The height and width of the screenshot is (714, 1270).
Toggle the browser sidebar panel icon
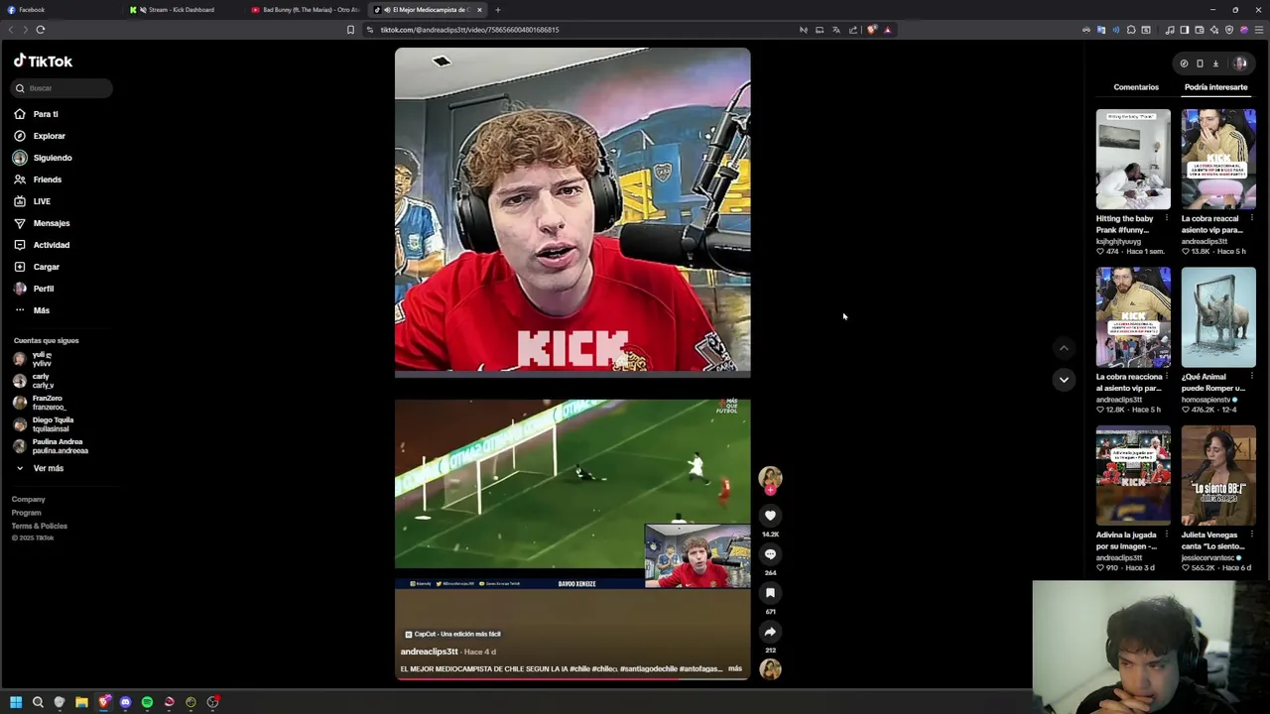pyautogui.click(x=1184, y=30)
